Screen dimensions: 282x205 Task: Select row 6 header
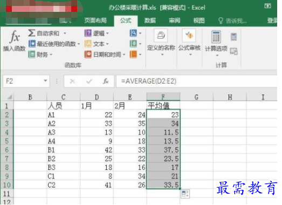7,150
